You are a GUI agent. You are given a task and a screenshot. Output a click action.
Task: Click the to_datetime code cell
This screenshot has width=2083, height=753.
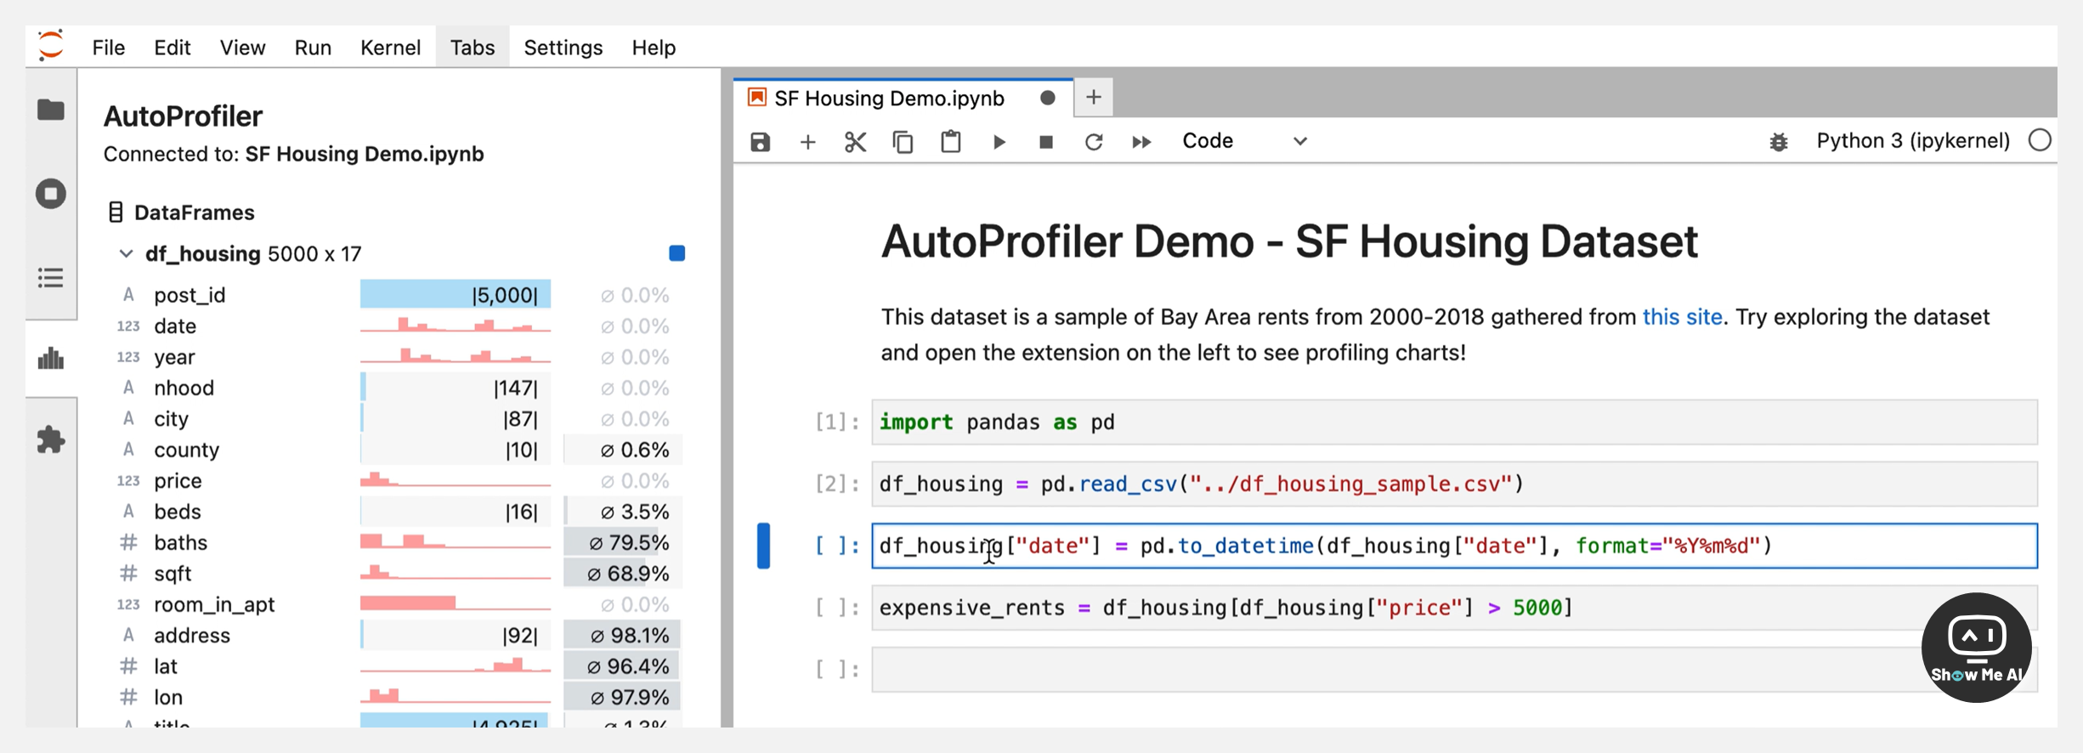point(1454,546)
